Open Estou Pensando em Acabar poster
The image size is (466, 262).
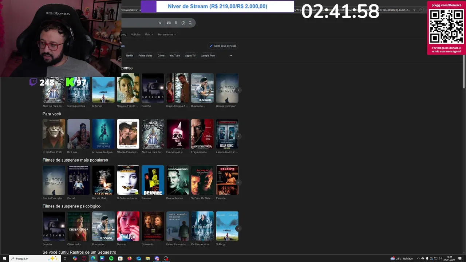tap(178, 226)
